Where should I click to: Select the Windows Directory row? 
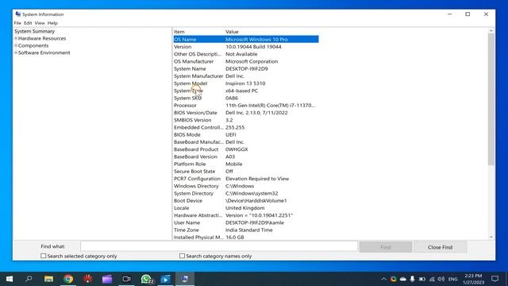(246, 186)
